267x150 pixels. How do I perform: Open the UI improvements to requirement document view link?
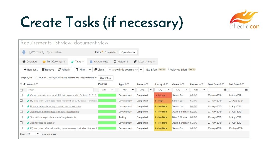point(56,106)
